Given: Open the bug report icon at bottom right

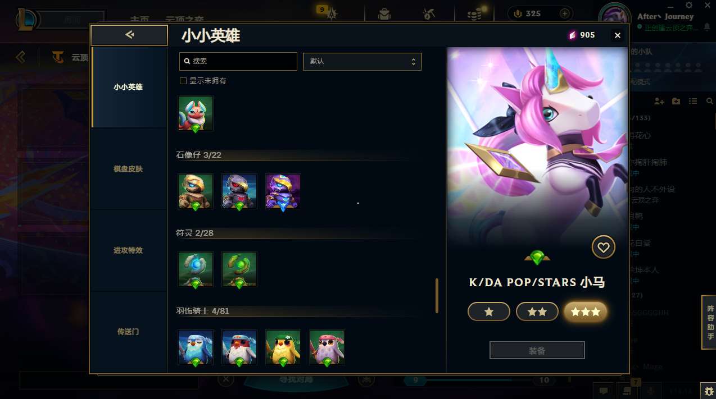Looking at the screenshot, I should coord(708,390).
